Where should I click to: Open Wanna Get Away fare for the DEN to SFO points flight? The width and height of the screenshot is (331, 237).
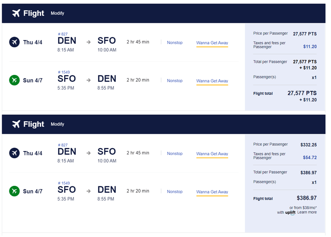212,43
